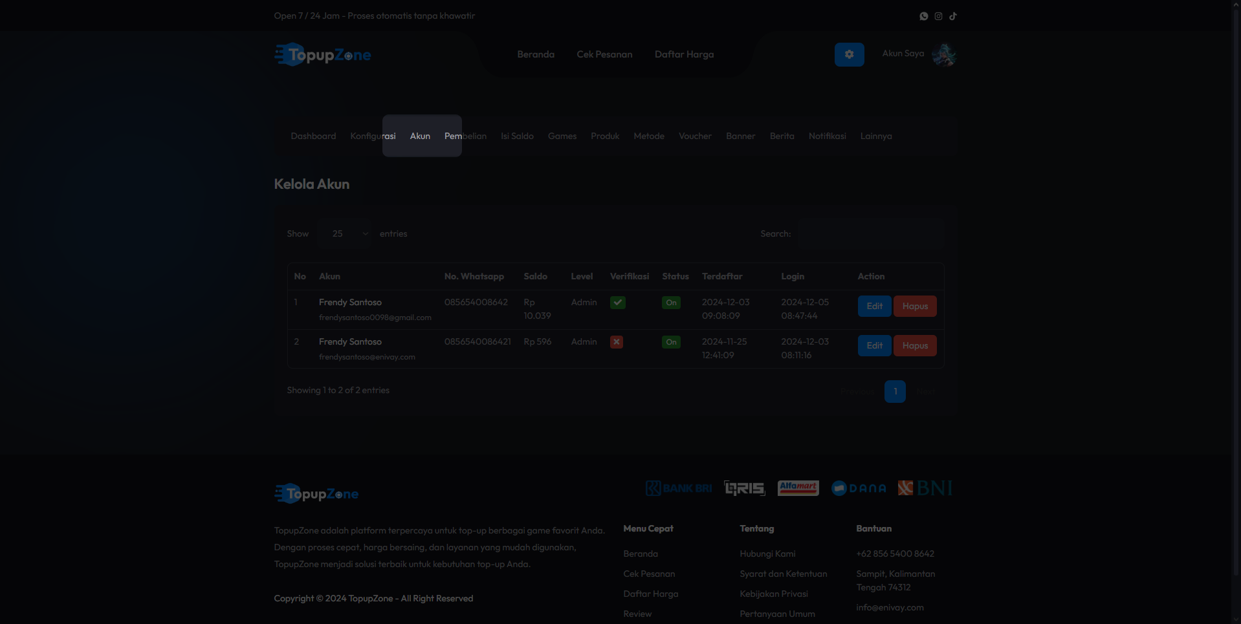Click red unverified X for frendysantoso@enivay.com
Image resolution: width=1241 pixels, height=624 pixels.
[x=617, y=342]
